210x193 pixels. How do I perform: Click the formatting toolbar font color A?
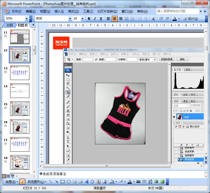[x=174, y=19]
